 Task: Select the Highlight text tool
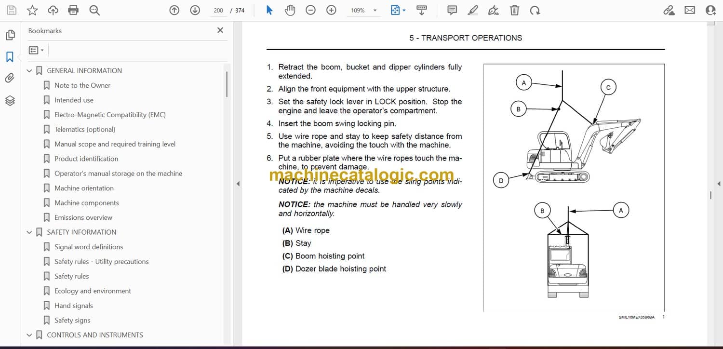(473, 10)
